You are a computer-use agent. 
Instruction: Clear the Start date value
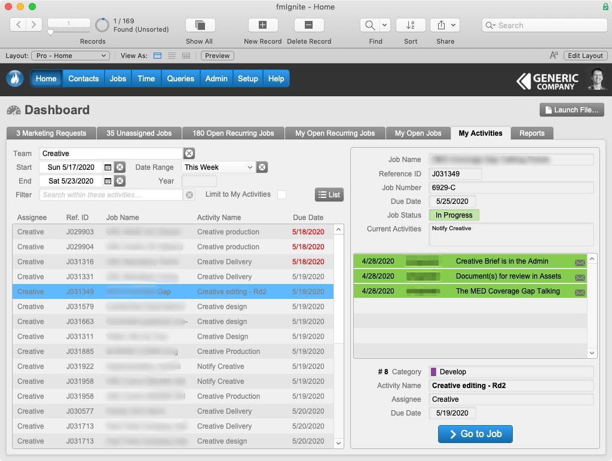[x=120, y=167]
